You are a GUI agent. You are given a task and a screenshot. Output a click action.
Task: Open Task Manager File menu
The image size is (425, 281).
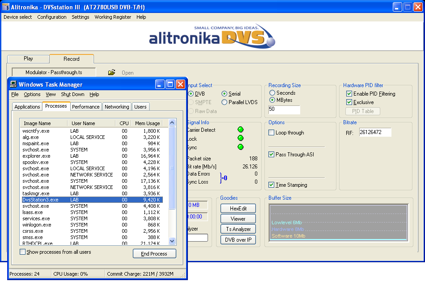coord(15,94)
